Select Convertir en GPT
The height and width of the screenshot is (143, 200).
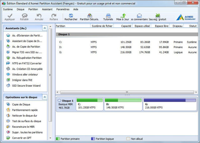tap(19, 138)
